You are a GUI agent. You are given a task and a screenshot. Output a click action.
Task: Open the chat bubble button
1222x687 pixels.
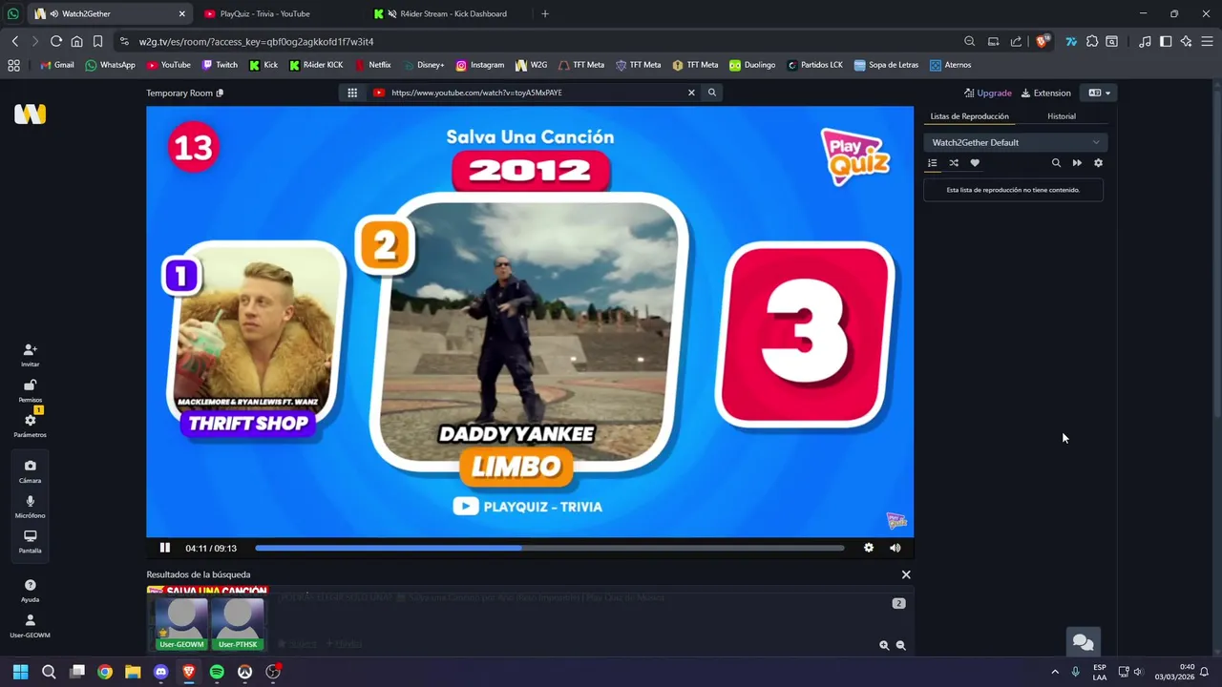tap(1083, 642)
